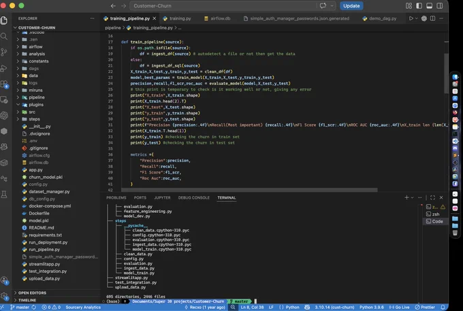
Task: Expand the constants folder
Action: [x=39, y=61]
